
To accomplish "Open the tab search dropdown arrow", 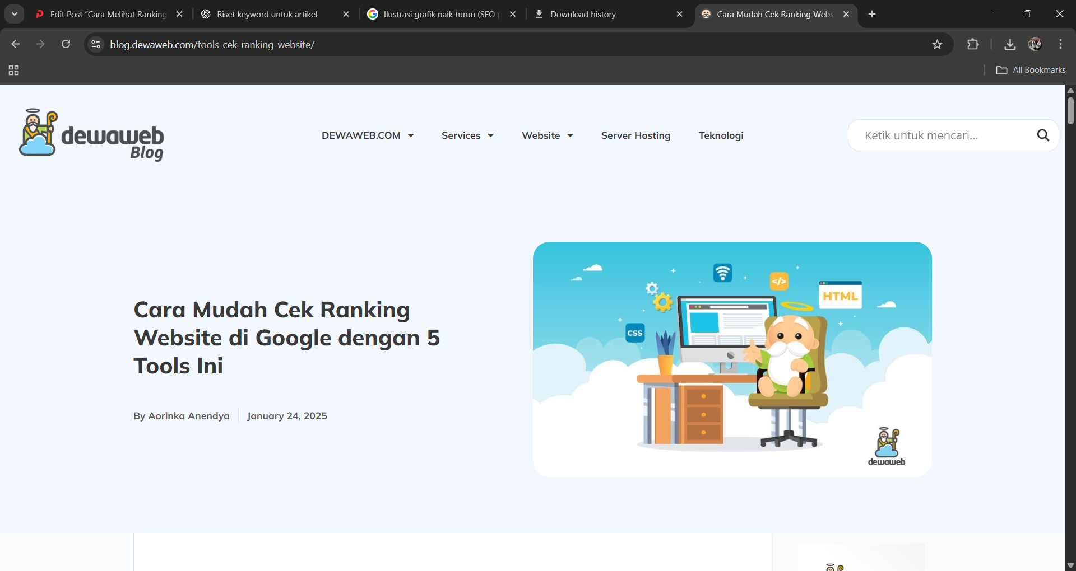I will point(15,14).
